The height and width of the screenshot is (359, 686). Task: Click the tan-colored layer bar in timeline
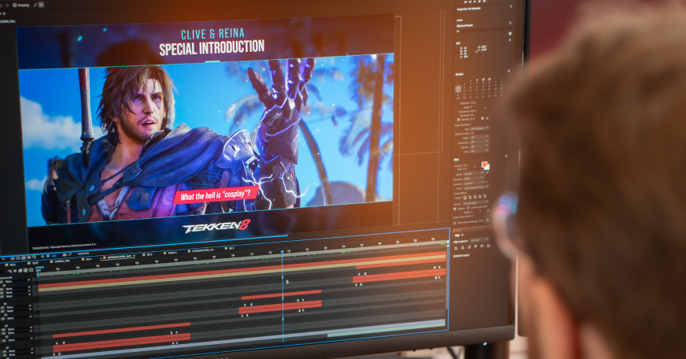pyautogui.click(x=241, y=274)
